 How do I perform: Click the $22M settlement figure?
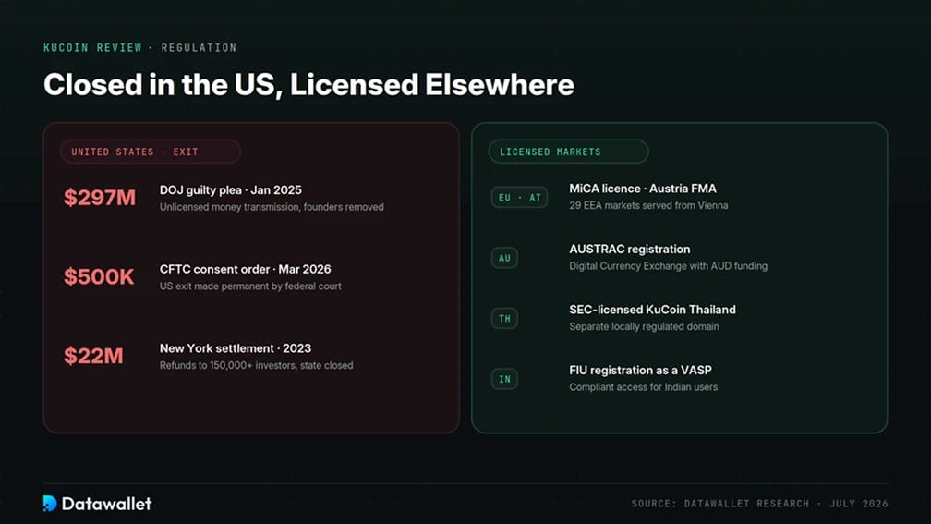(x=94, y=355)
